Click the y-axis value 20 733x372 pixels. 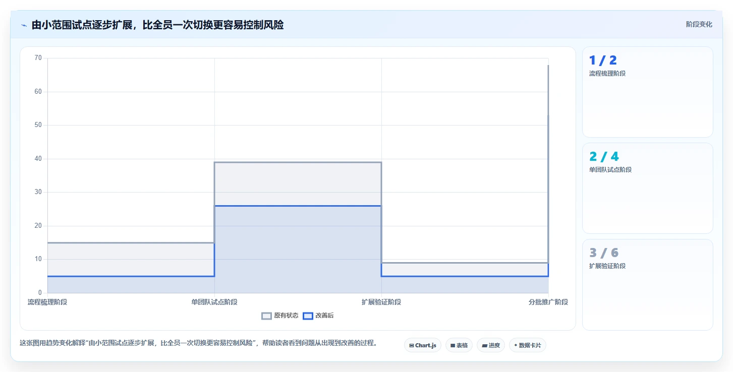pyautogui.click(x=38, y=226)
